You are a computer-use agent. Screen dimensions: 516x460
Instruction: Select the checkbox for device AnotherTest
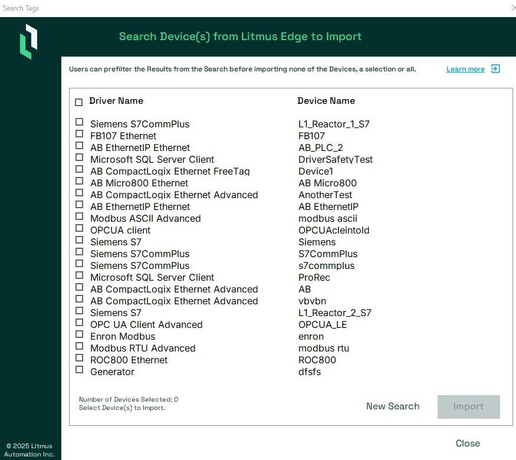point(79,193)
